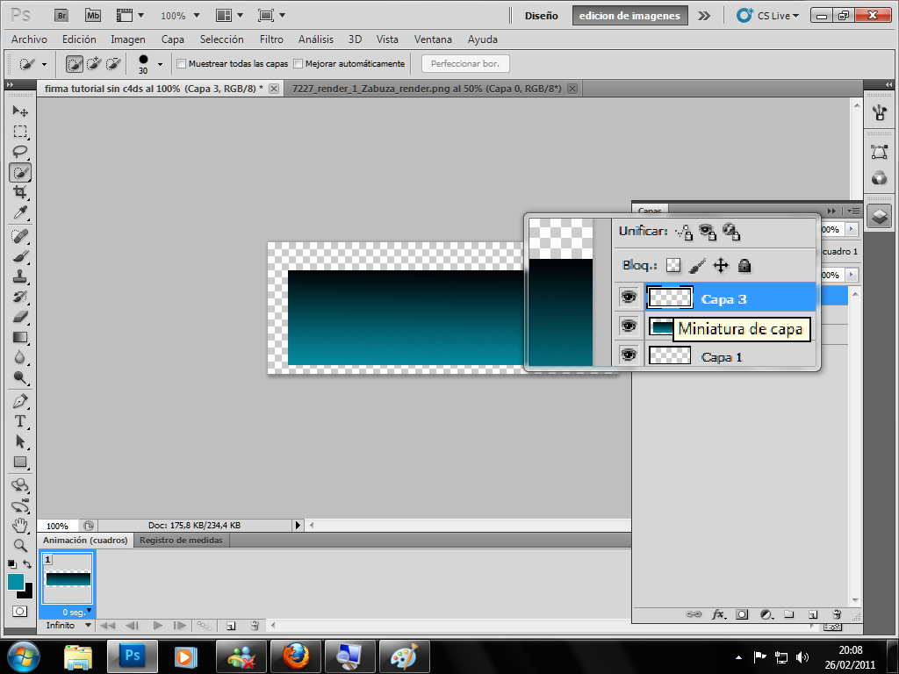Click the Perfeccionar bor. button
899x674 pixels.
[x=465, y=63]
